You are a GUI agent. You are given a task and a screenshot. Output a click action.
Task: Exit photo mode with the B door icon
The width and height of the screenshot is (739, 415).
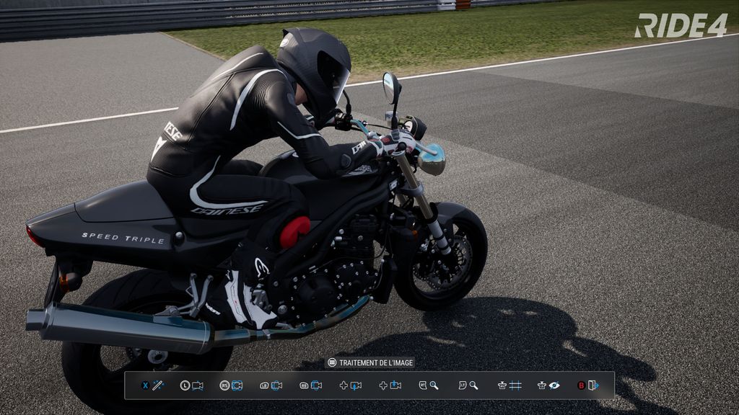pos(588,385)
